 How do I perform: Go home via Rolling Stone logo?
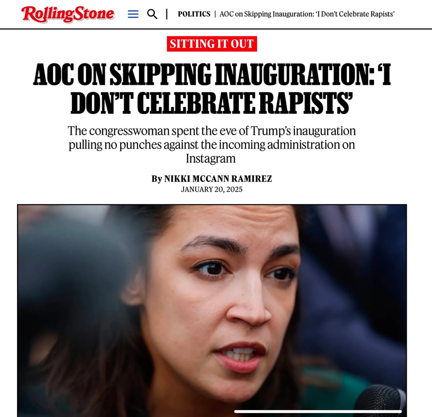(67, 14)
